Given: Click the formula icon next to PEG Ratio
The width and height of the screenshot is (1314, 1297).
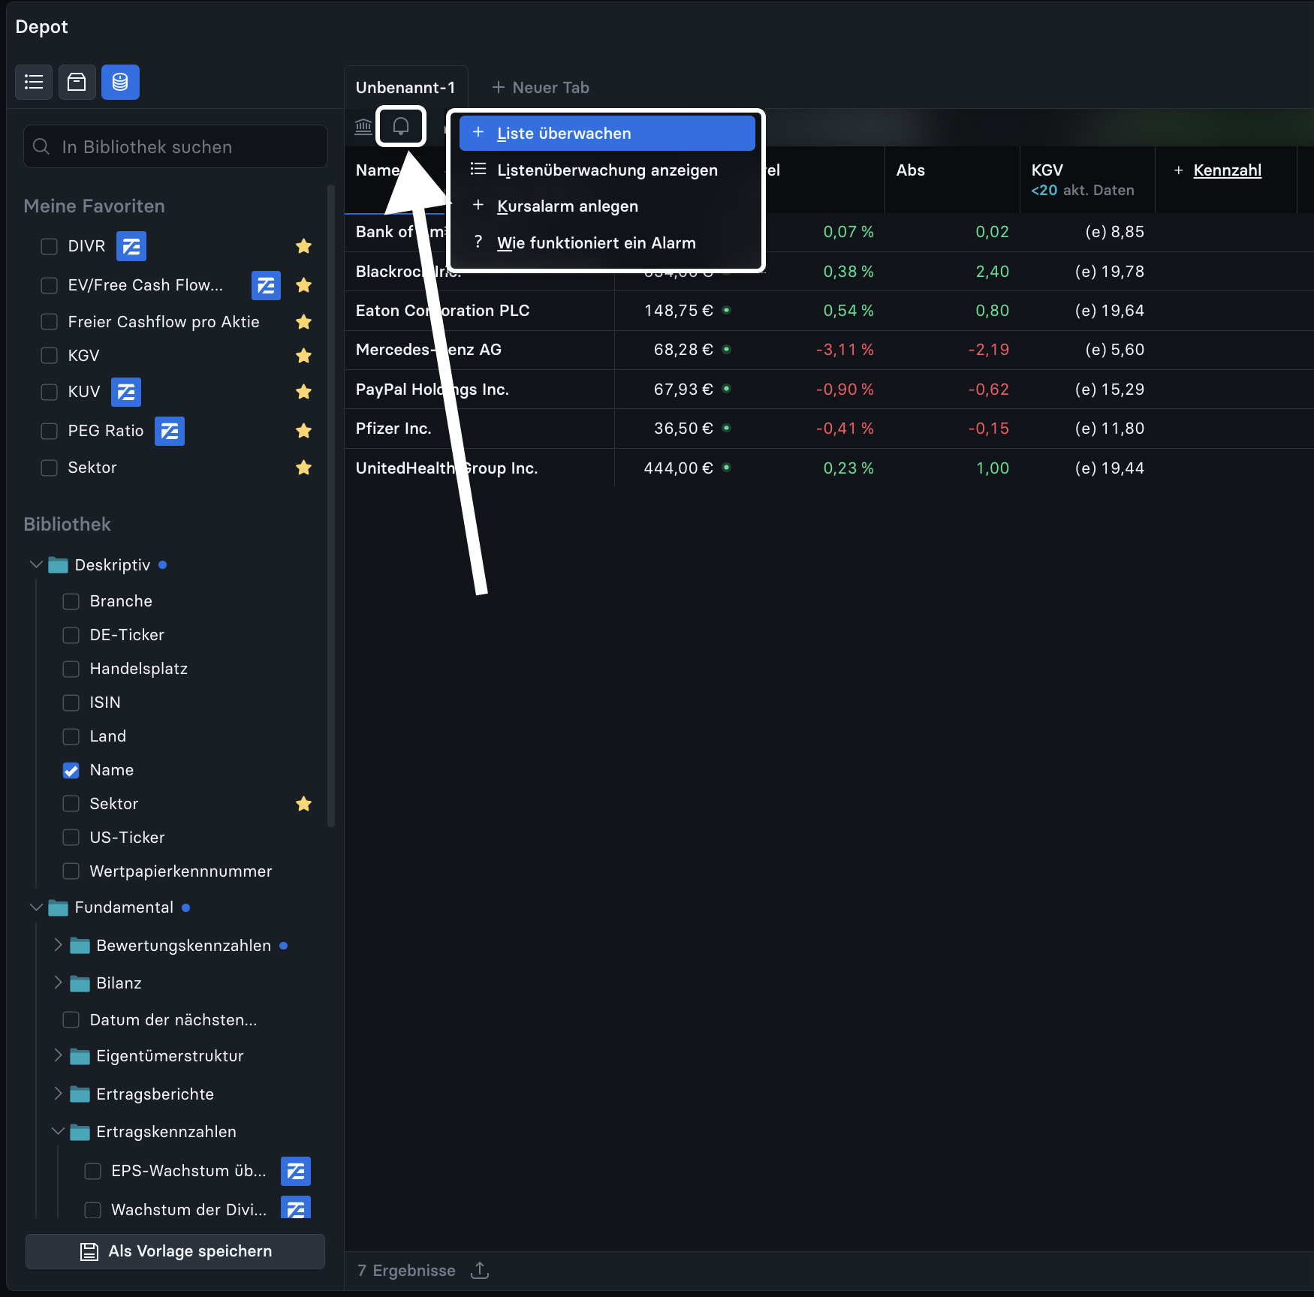Looking at the screenshot, I should pyautogui.click(x=170, y=431).
